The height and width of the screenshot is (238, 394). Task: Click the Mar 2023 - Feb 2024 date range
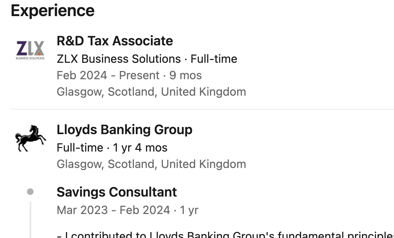pyautogui.click(x=113, y=210)
